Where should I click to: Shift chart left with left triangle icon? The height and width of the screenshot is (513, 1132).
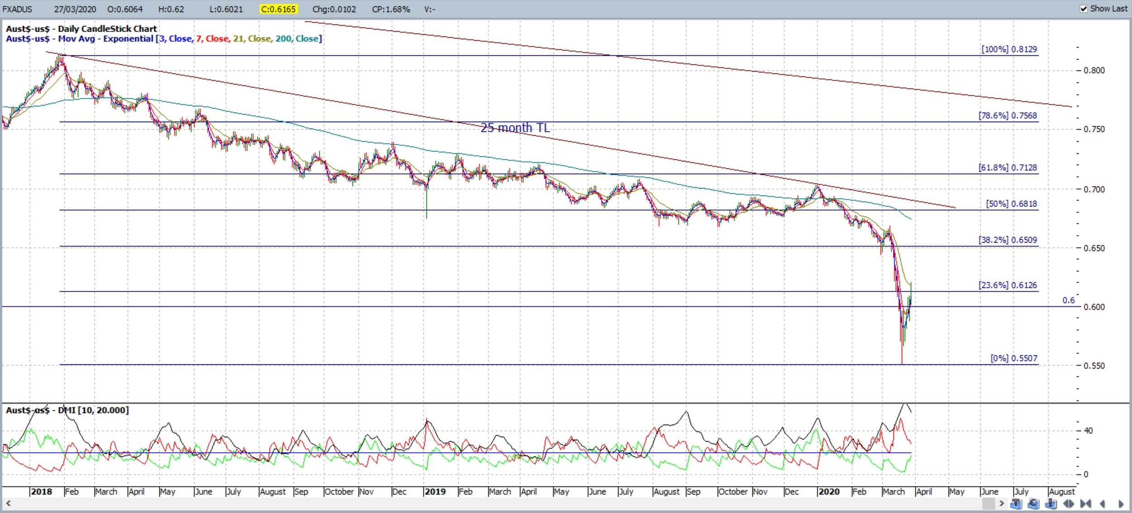pos(1102,503)
